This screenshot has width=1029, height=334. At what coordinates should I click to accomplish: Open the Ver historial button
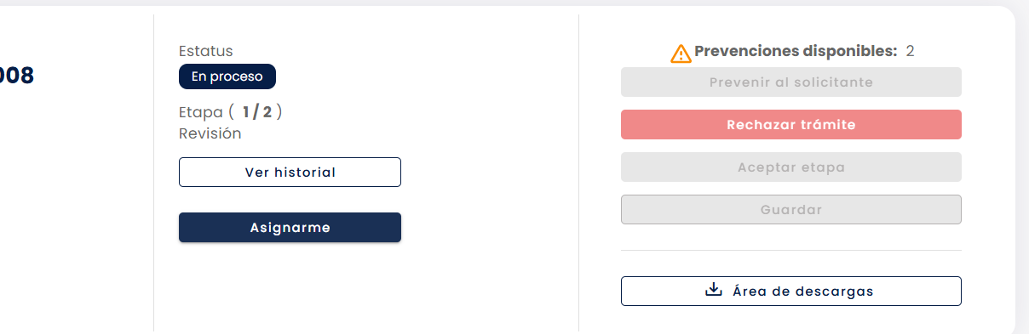point(290,172)
